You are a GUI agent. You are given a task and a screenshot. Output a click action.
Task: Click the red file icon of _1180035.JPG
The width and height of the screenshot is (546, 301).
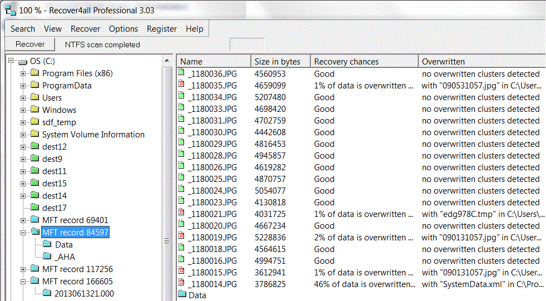(x=181, y=85)
